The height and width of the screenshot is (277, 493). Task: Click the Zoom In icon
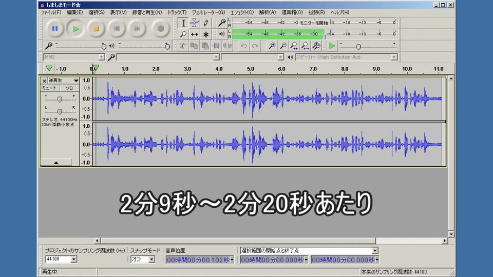tap(272, 46)
